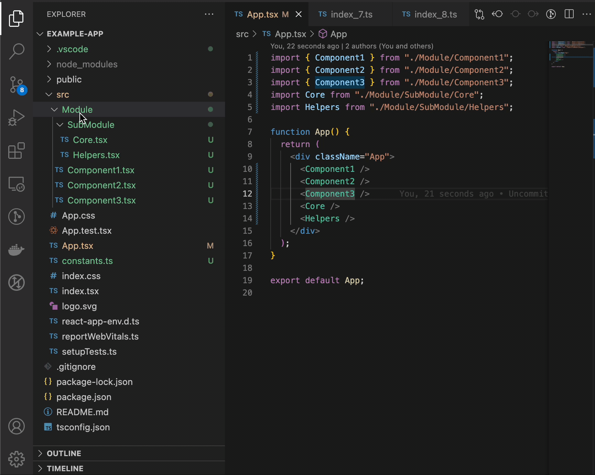
Task: Open package-lock.json file
Action: tap(129, 382)
